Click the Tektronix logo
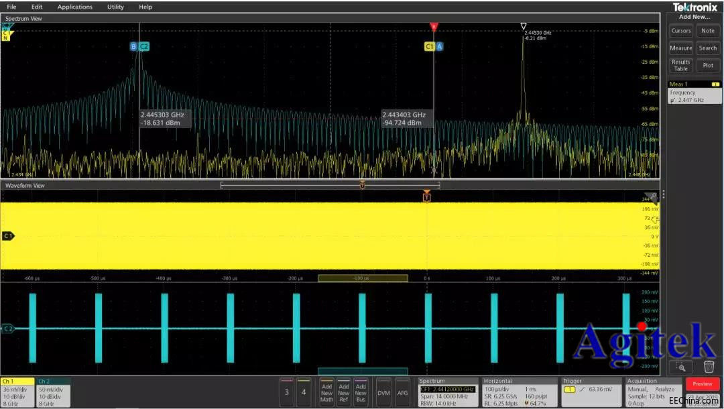Screen dimensions: 724x409 695,7
